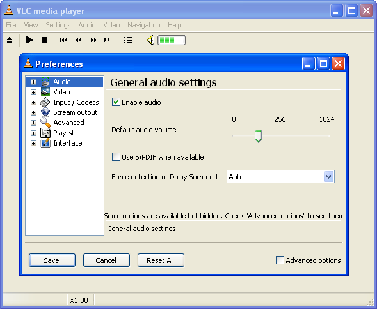Select the Video category icon
The width and height of the screenshot is (377, 309).
(45, 92)
